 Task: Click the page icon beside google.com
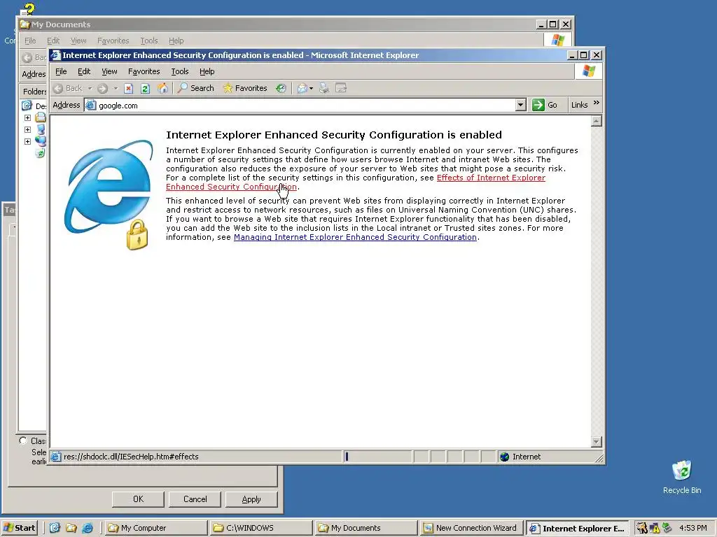(91, 106)
